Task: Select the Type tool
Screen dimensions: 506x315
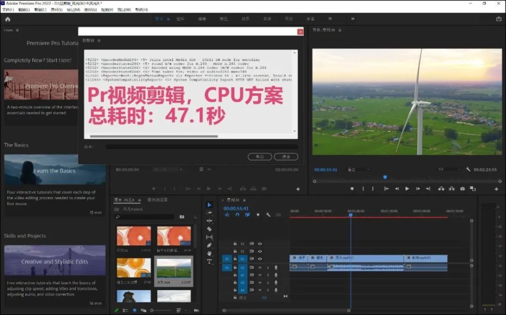Action: 209,261
